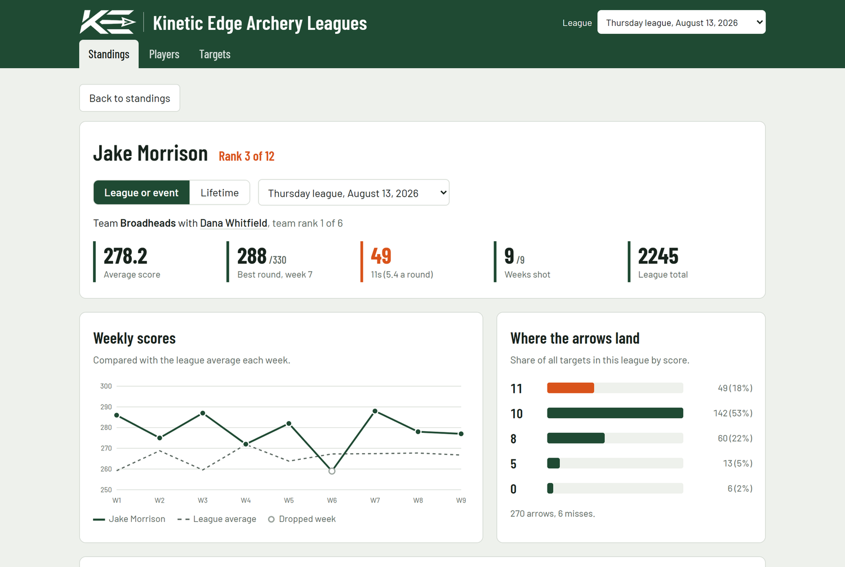Toggle the League average series in chart legend

[x=217, y=519]
